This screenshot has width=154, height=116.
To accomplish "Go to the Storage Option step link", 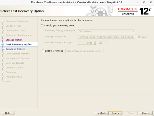I will pyautogui.click(x=14, y=40).
